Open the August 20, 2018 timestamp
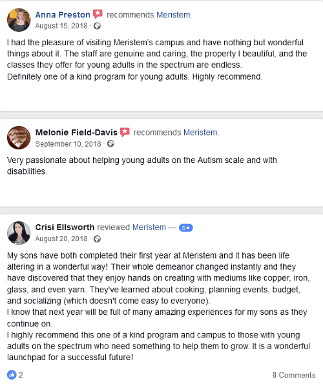This screenshot has height=386, width=323. pos(61,239)
